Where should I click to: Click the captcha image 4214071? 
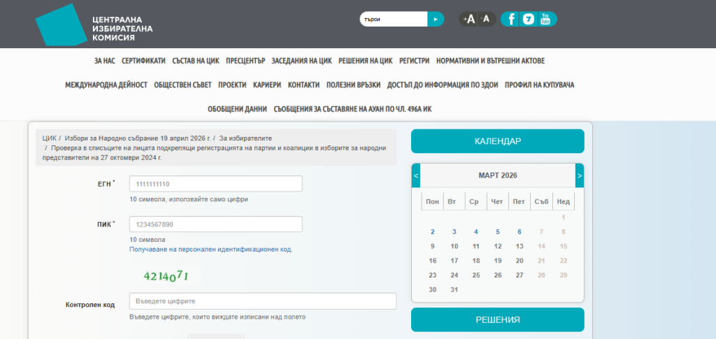tap(166, 275)
